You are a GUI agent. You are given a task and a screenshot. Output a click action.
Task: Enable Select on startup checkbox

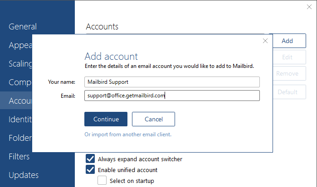point(102,180)
